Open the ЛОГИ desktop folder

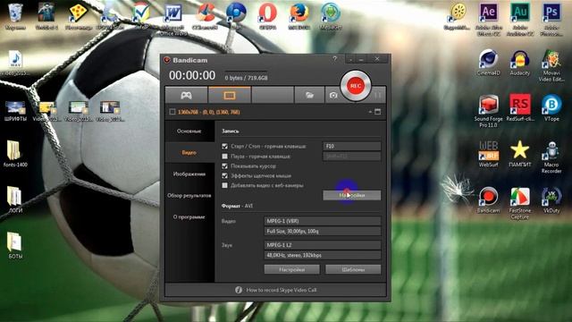(x=15, y=200)
